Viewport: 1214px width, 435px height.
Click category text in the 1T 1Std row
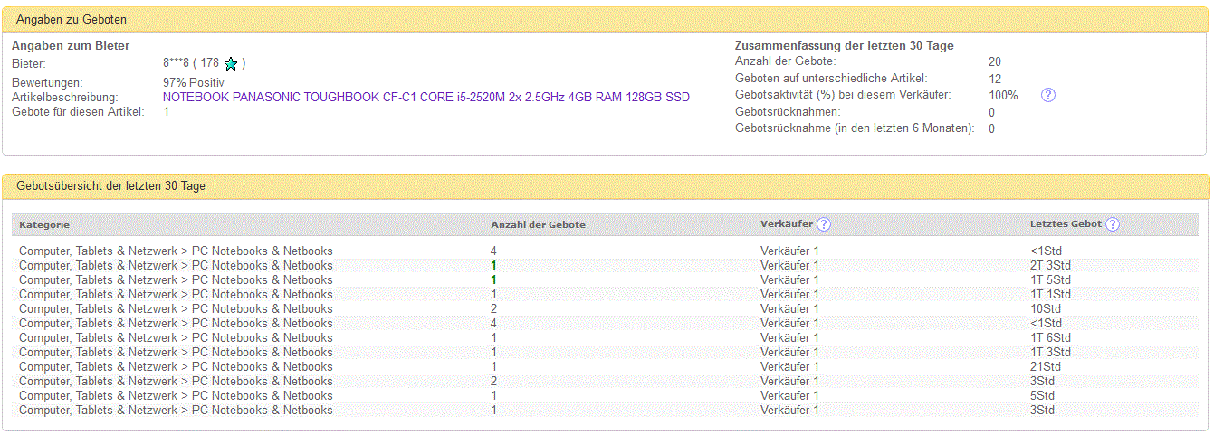tap(176, 294)
